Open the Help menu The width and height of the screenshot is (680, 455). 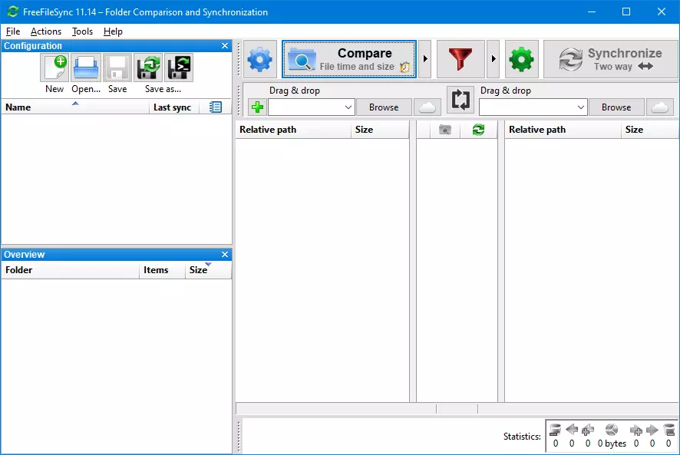pos(113,31)
